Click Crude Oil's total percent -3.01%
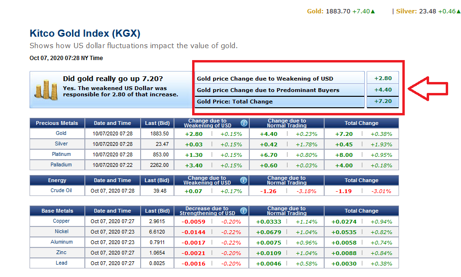The height and width of the screenshot is (277, 461). (x=381, y=191)
